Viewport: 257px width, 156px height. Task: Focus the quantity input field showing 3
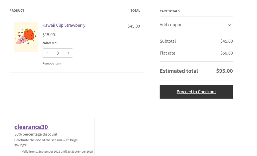(x=58, y=53)
